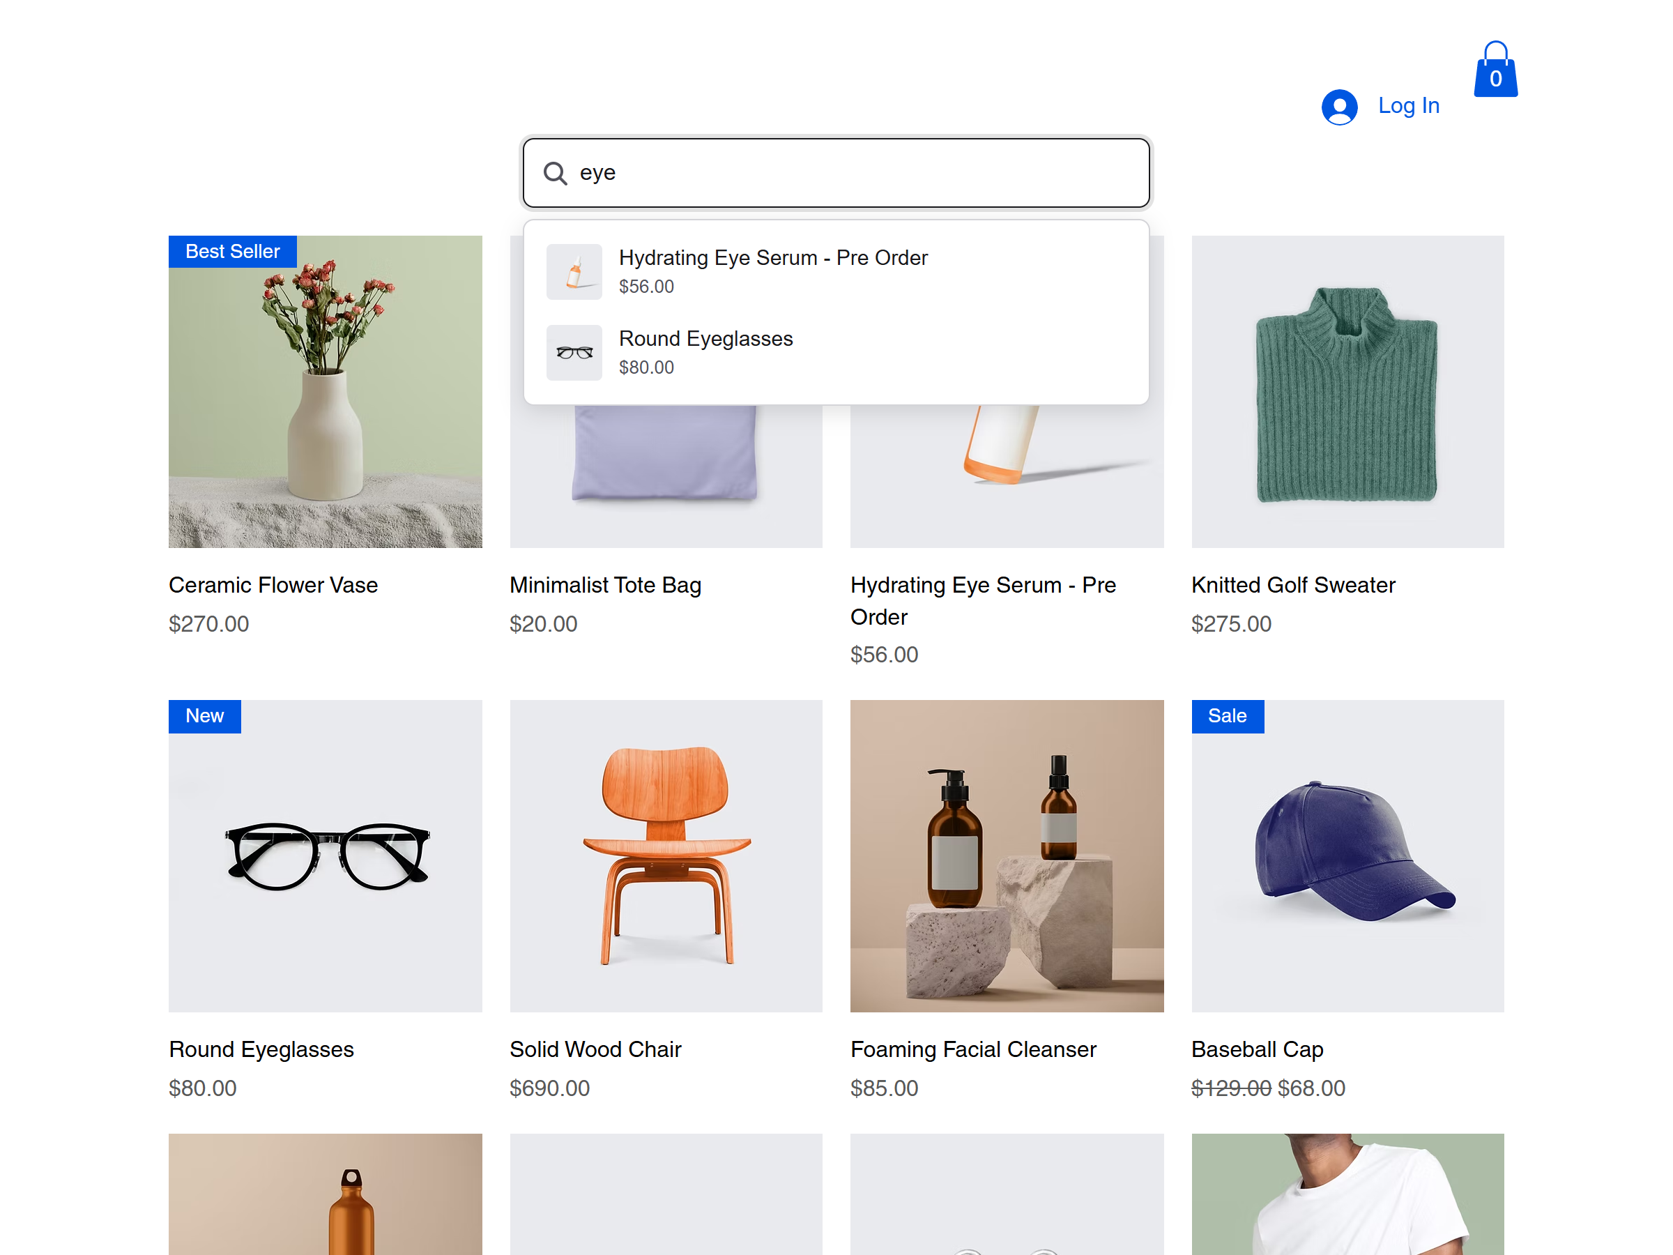Open the Round Eyeglasses product image
The width and height of the screenshot is (1673, 1255).
pos(326,855)
